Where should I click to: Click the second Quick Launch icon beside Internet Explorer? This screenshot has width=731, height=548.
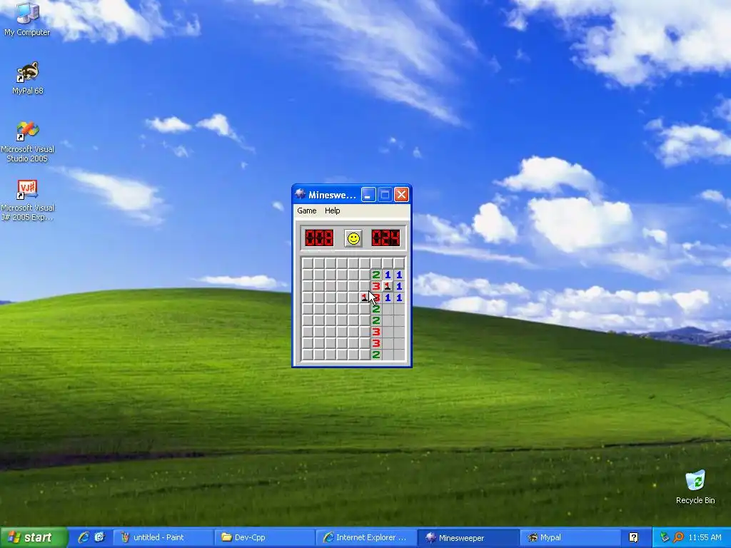point(99,537)
